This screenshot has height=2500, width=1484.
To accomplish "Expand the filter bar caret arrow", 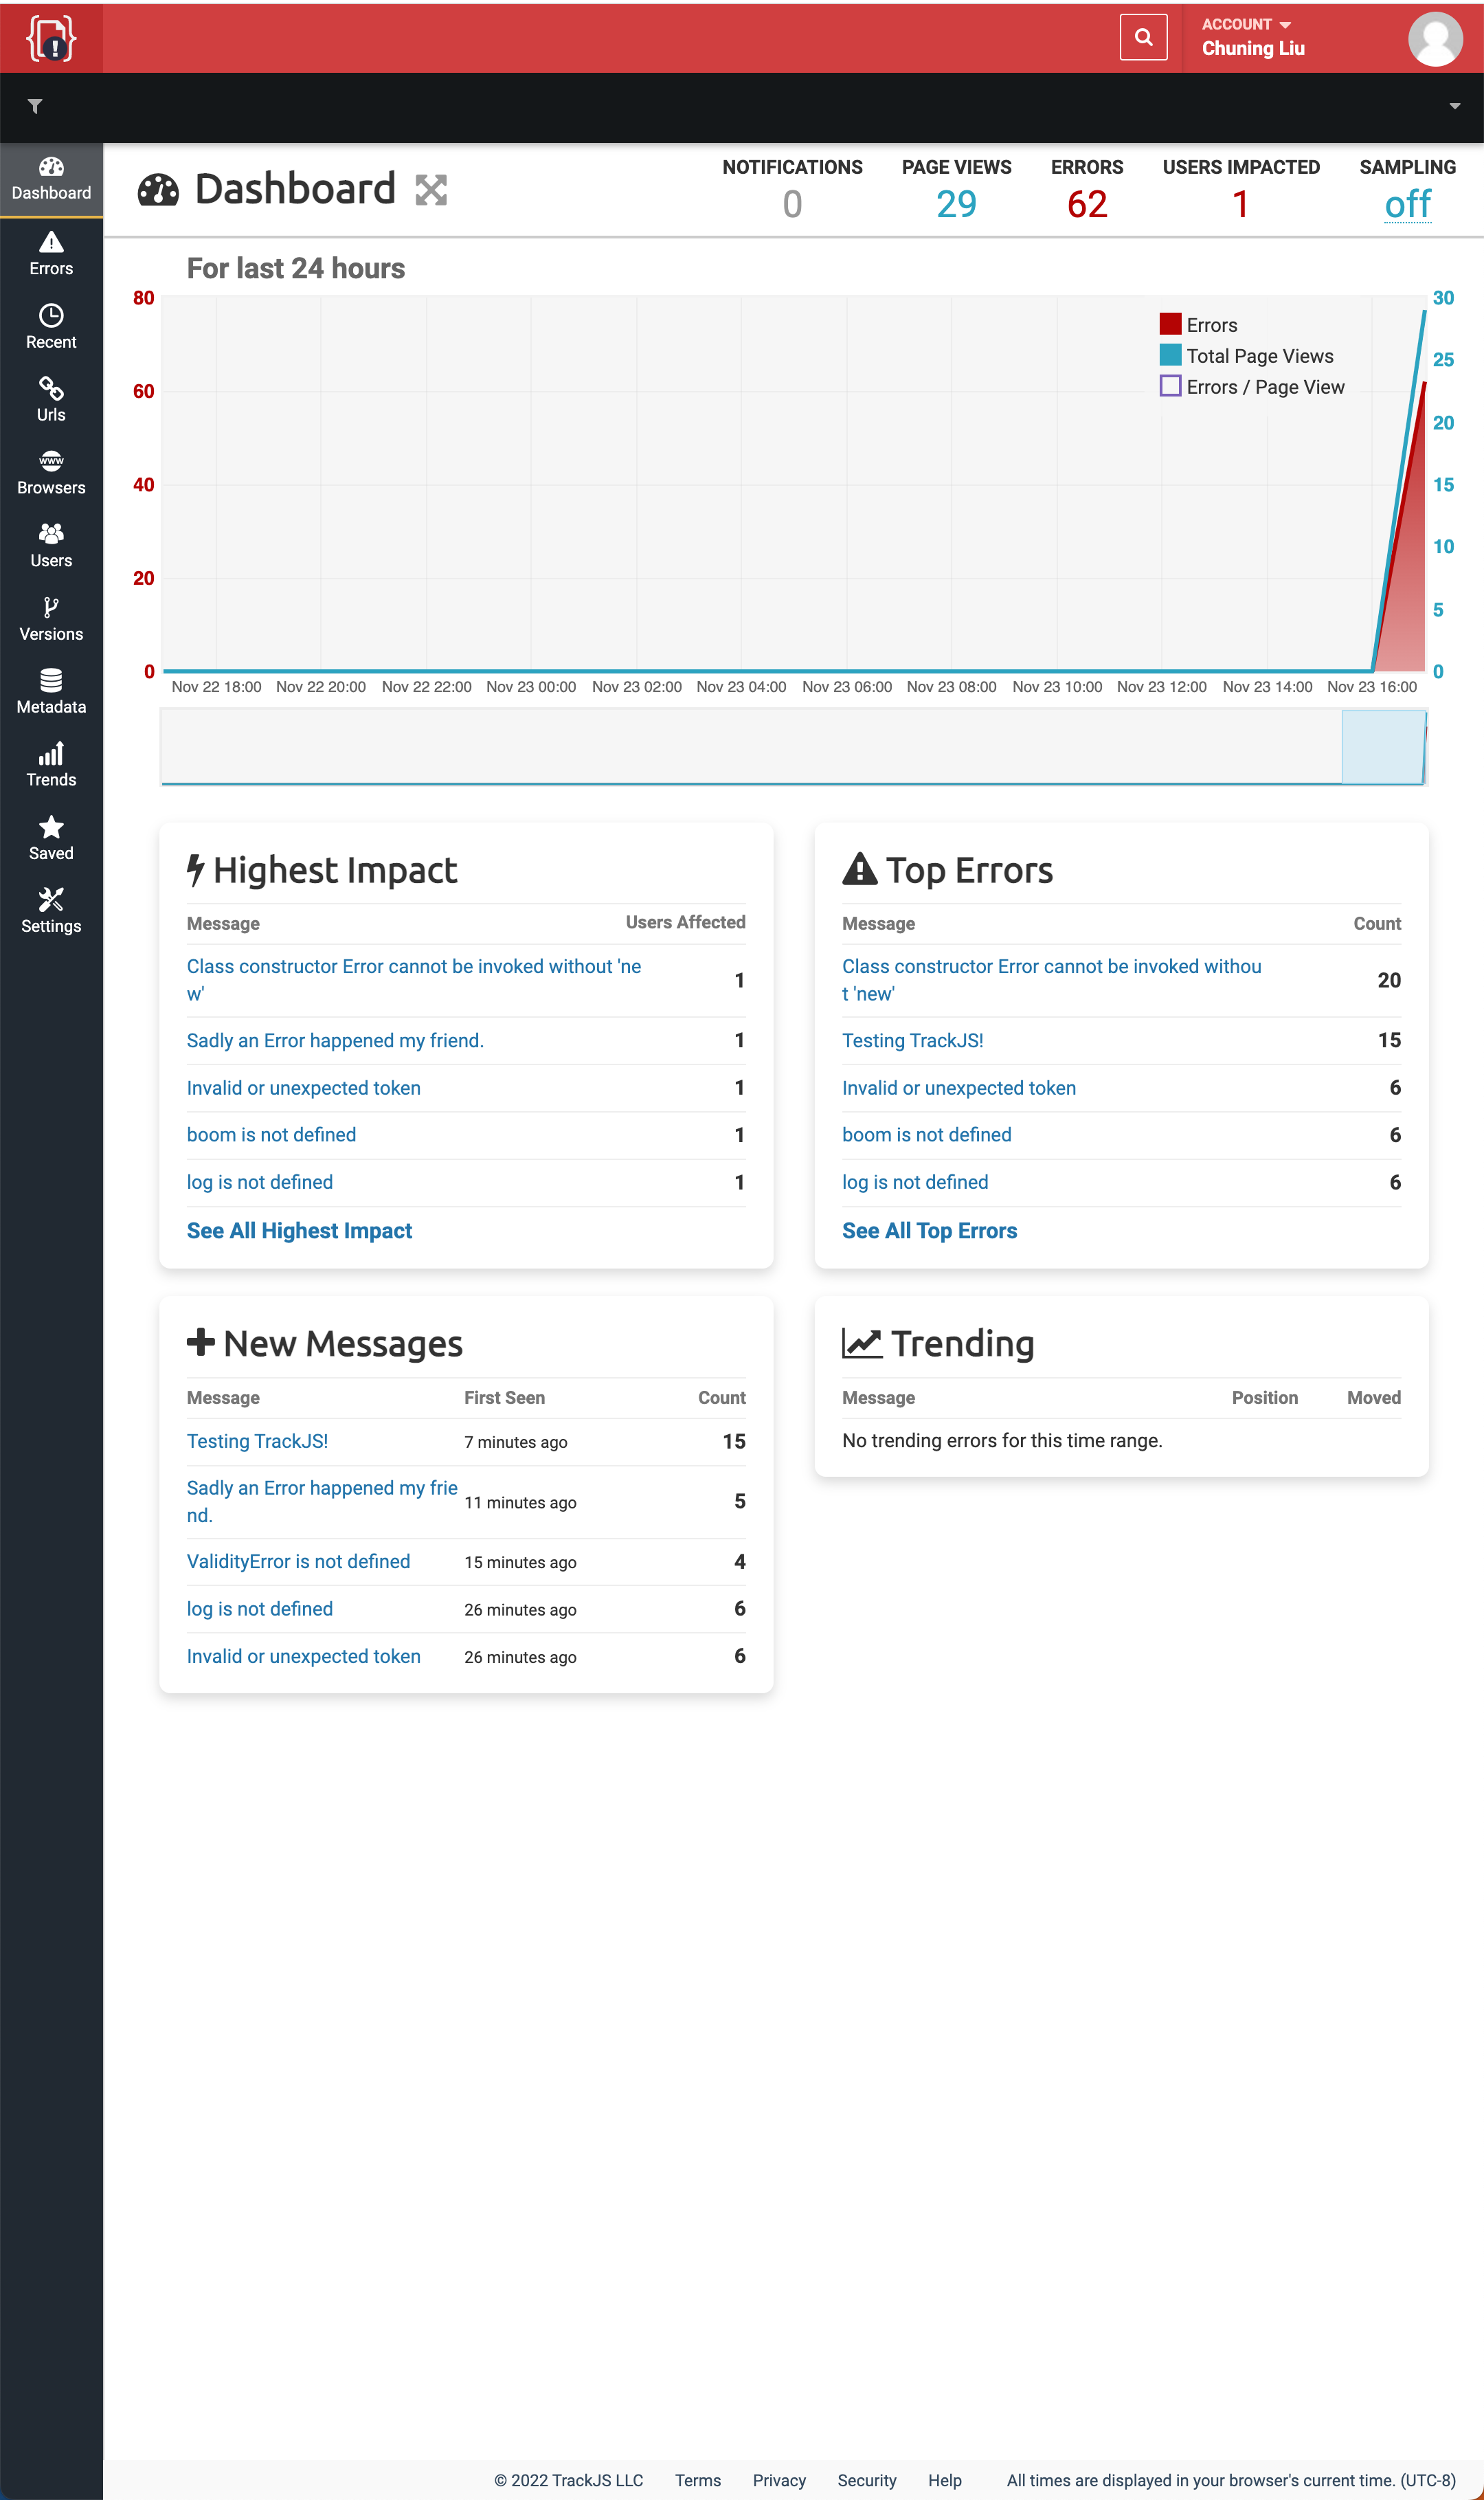I will point(1454,106).
